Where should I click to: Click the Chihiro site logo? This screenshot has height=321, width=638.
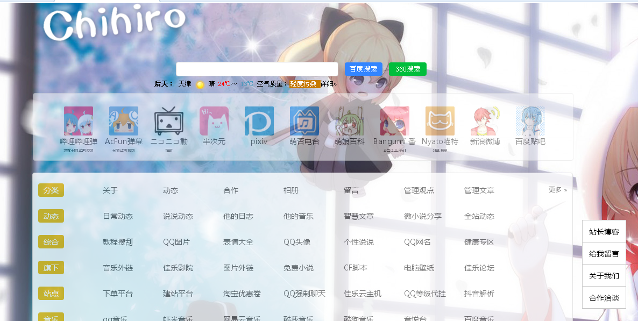pos(115,23)
